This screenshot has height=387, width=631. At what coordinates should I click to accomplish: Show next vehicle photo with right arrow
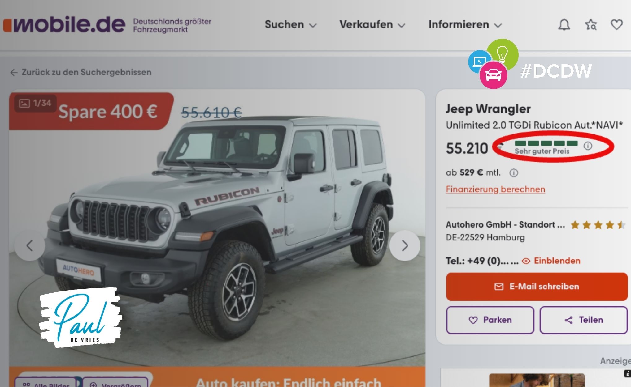(405, 246)
